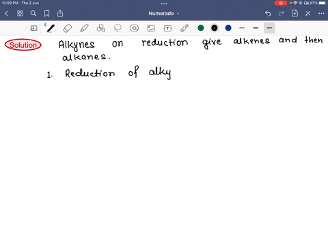This screenshot has height=246, width=328.
Task: Select the Text box tool
Action: click(167, 28)
